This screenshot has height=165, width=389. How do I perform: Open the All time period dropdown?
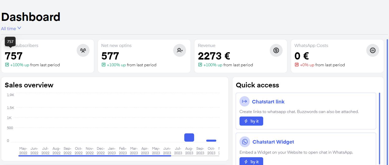9,29
